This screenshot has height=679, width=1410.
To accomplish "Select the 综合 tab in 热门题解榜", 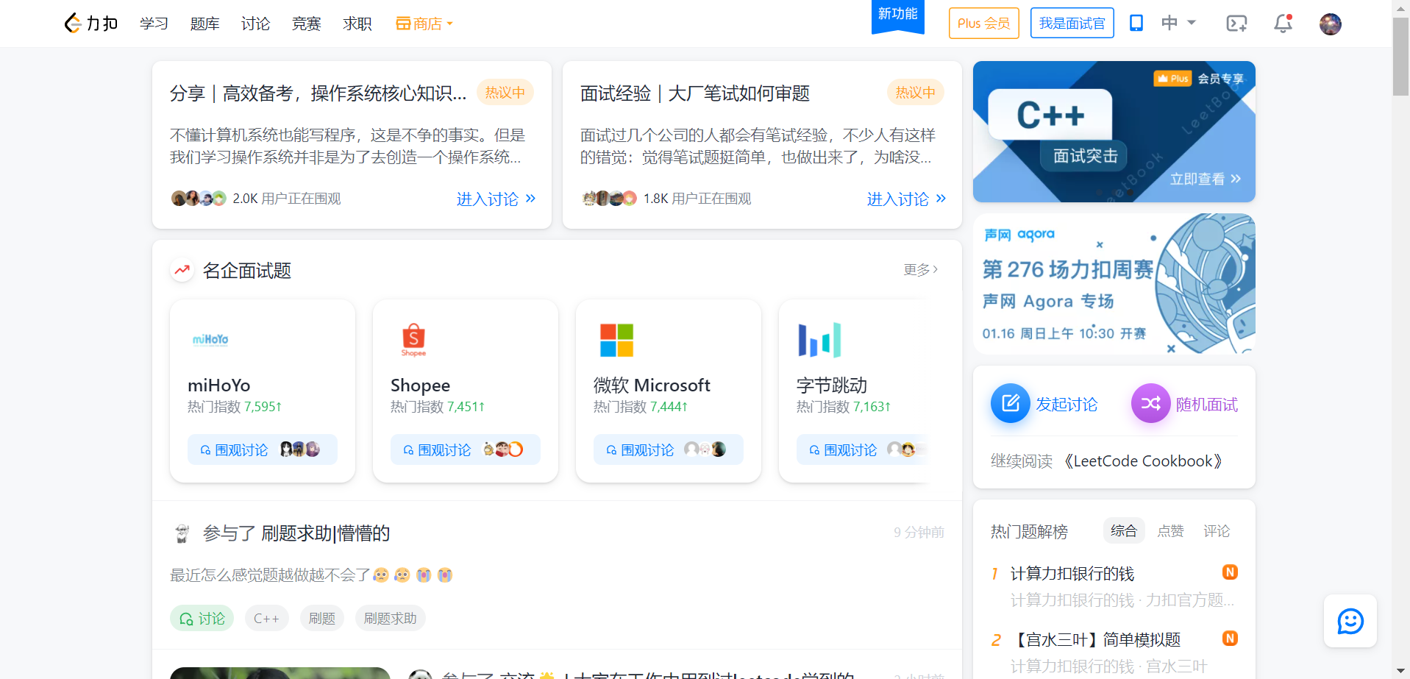I will pyautogui.click(x=1124, y=530).
